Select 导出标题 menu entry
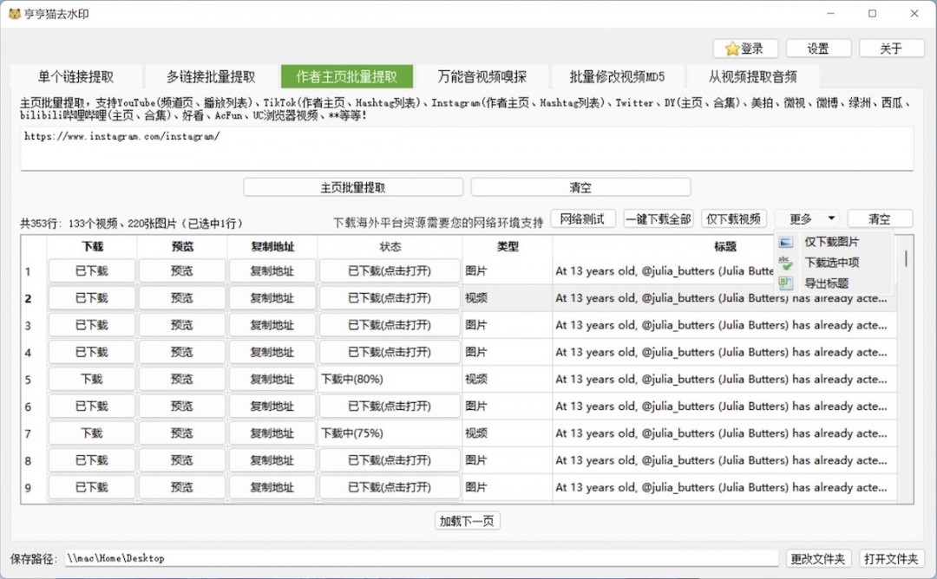Screen dimensions: 937x579 tap(826, 283)
